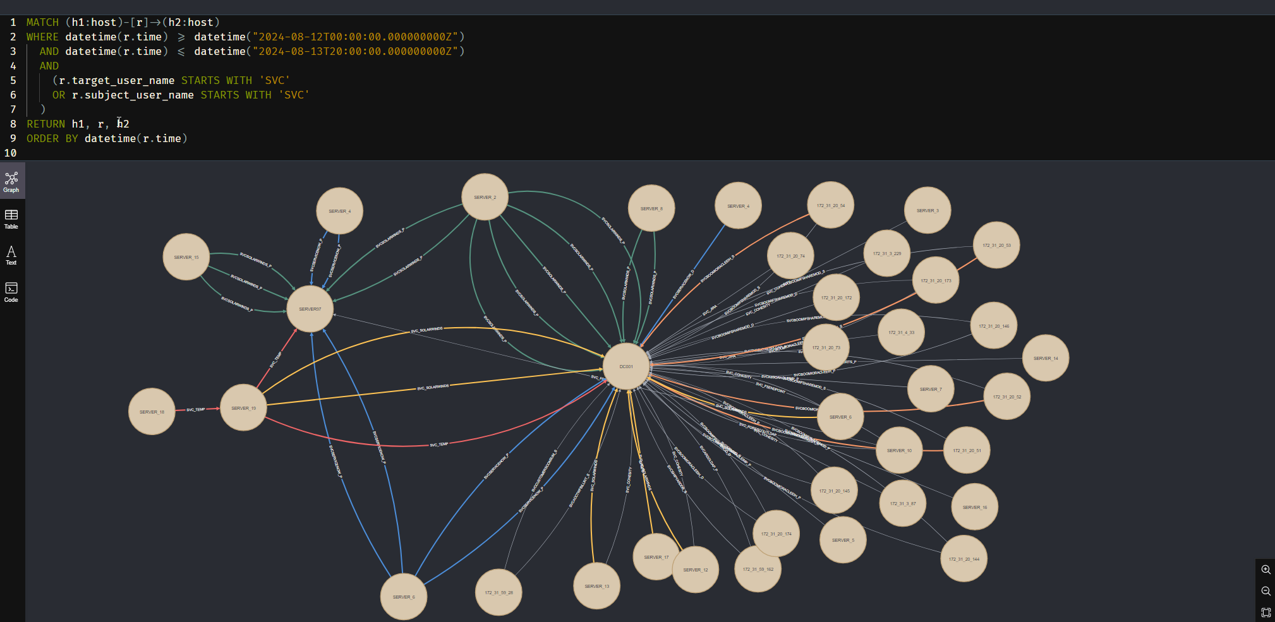The image size is (1275, 622).
Task: Zoom in using the magnifier plus icon
Action: (1266, 570)
